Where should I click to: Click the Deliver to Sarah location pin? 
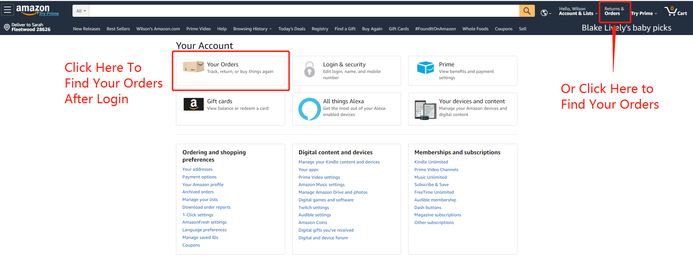(7, 27)
